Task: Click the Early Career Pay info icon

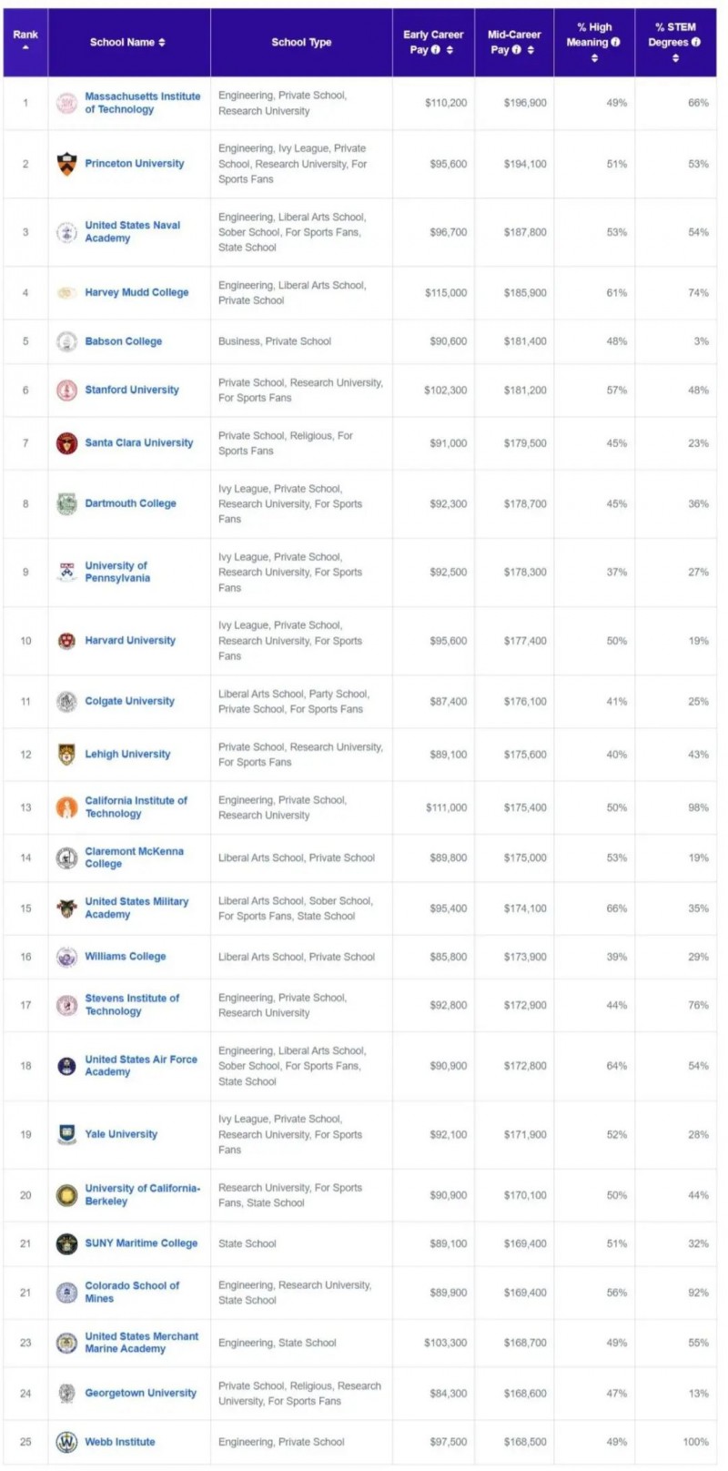Action: [x=436, y=50]
